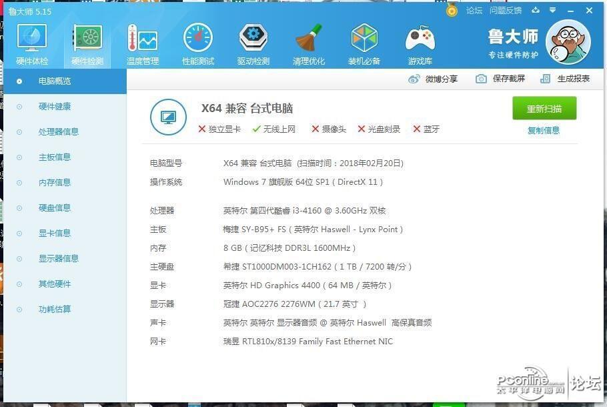Launch the 性能测试 performance test
This screenshot has height=407, width=607.
point(198,45)
